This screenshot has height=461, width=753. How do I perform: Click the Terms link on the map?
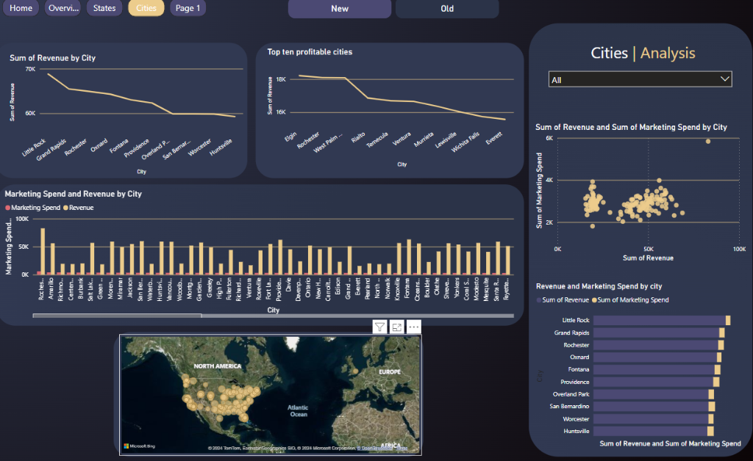coord(402,448)
